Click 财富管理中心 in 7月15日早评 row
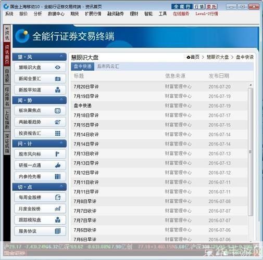The width and height of the screenshot is (263, 260). [x=178, y=125]
